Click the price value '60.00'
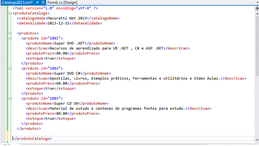 (x=62, y=83)
